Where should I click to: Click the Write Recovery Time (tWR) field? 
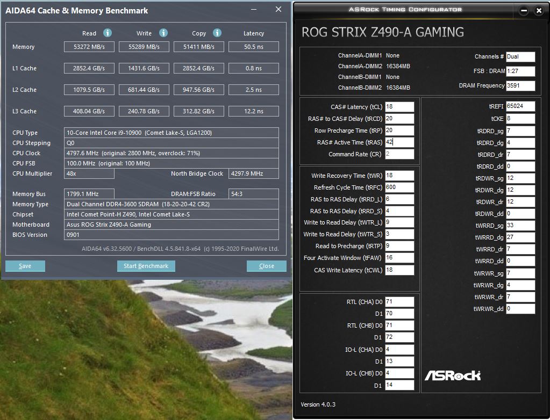pyautogui.click(x=399, y=176)
